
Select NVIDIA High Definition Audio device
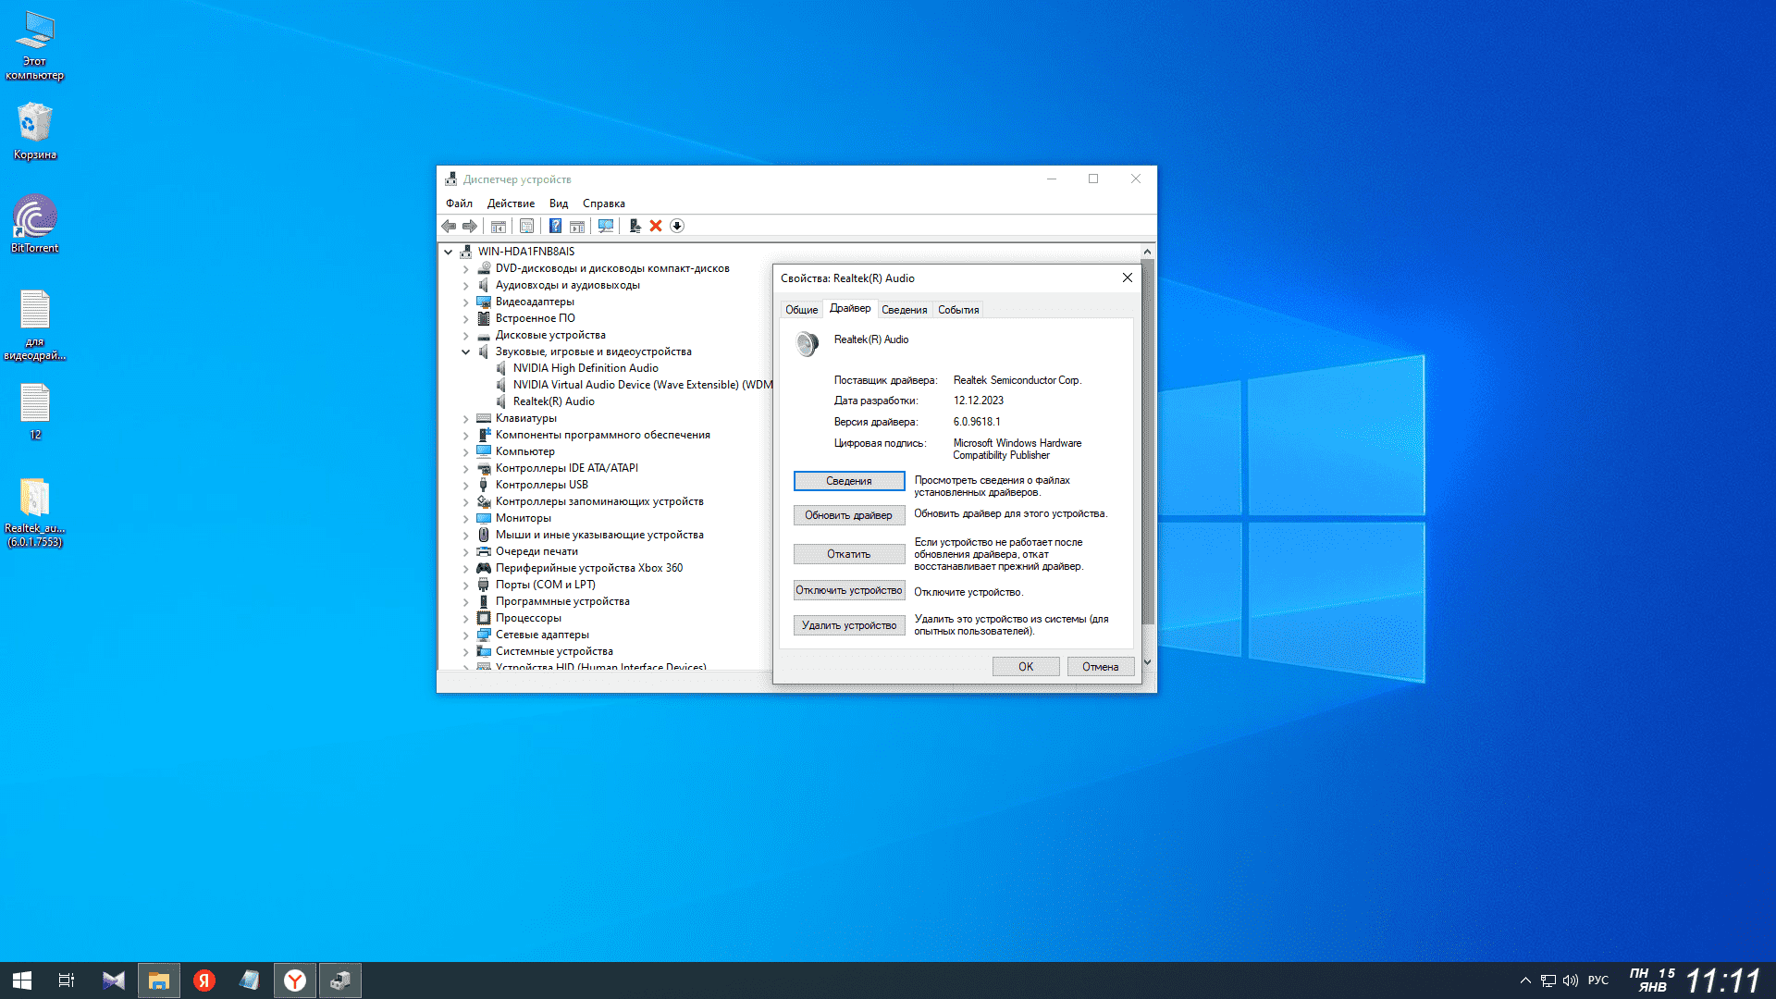(586, 368)
